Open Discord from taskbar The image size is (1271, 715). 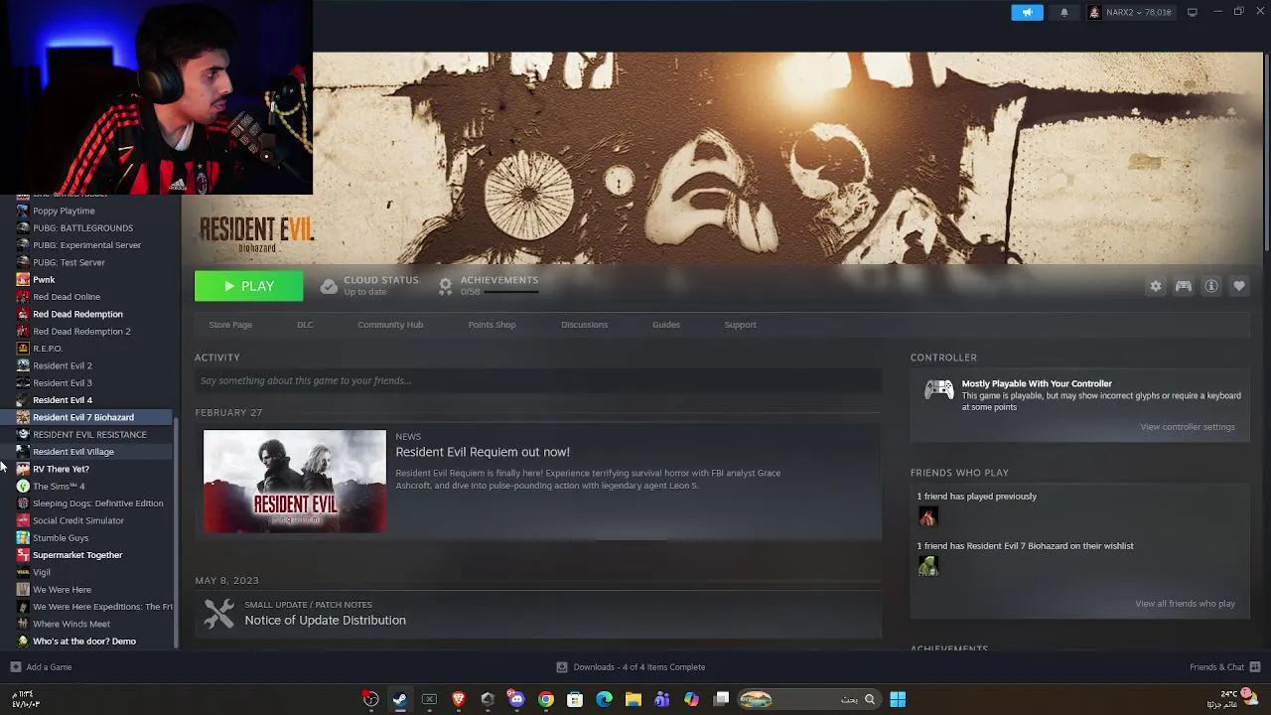tap(516, 699)
